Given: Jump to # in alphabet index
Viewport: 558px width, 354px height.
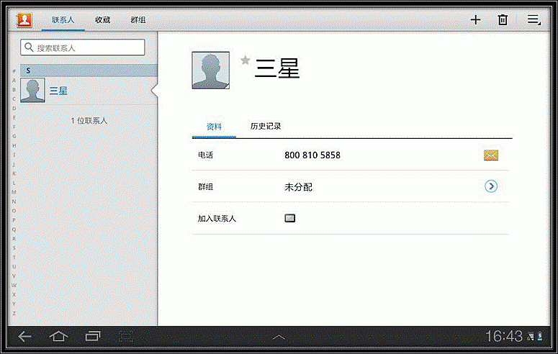Looking at the screenshot, I should coord(14,71).
